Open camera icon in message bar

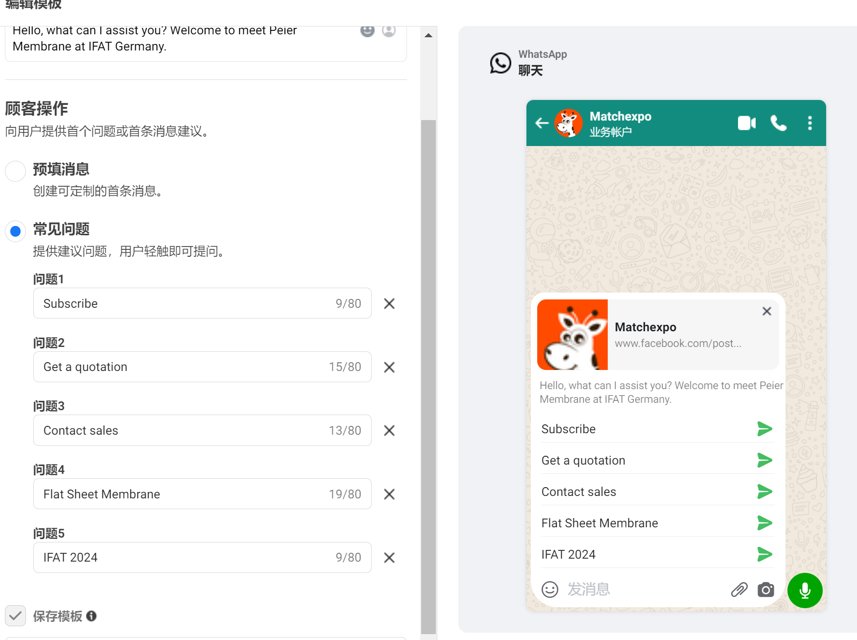click(x=766, y=590)
